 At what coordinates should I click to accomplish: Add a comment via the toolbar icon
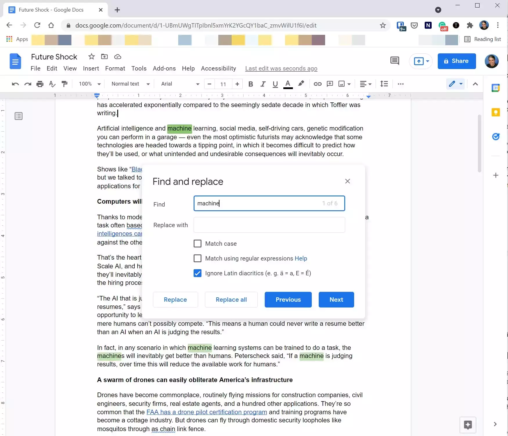(329, 84)
